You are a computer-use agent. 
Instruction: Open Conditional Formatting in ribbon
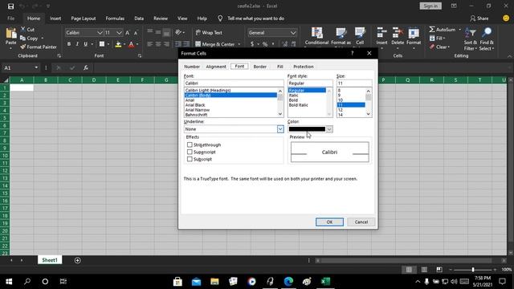(316, 37)
